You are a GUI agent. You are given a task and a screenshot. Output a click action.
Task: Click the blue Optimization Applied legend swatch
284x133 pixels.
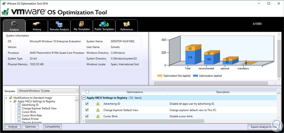195,76
